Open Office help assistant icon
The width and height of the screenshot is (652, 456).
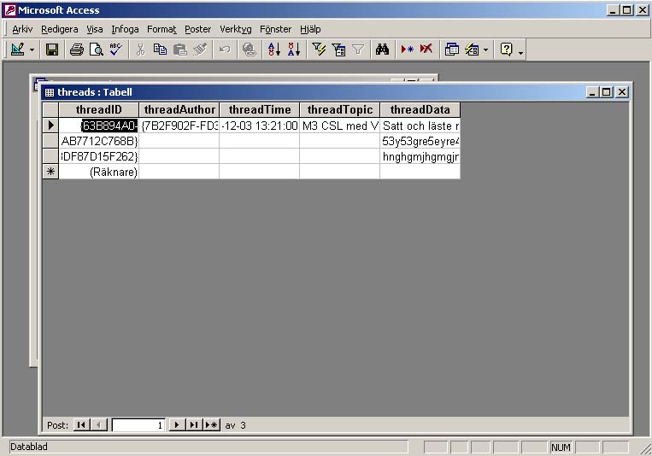point(507,50)
